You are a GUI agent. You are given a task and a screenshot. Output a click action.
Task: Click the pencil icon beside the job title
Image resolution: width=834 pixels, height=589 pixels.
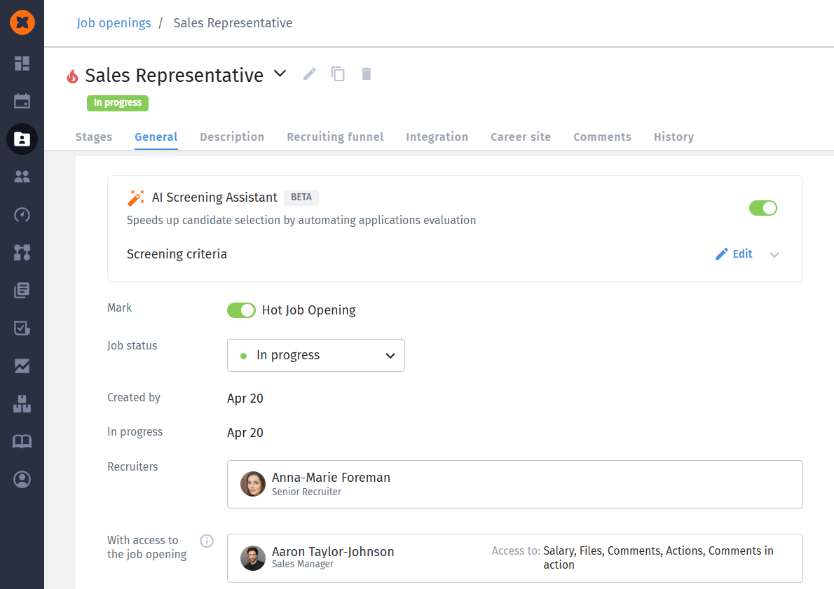tap(310, 74)
